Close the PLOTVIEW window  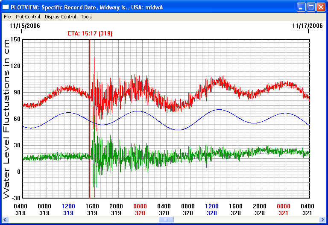(321, 7)
